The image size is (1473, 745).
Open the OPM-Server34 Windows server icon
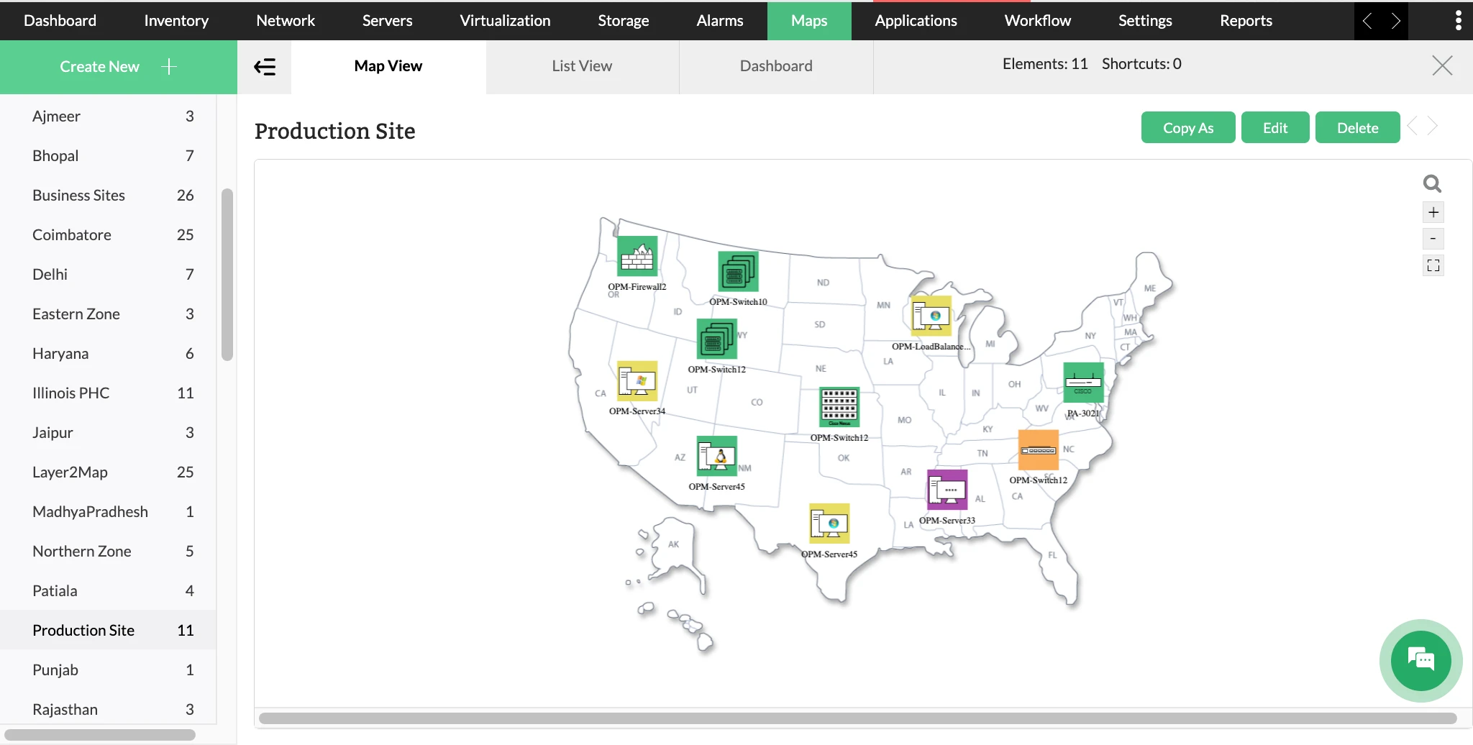(637, 381)
